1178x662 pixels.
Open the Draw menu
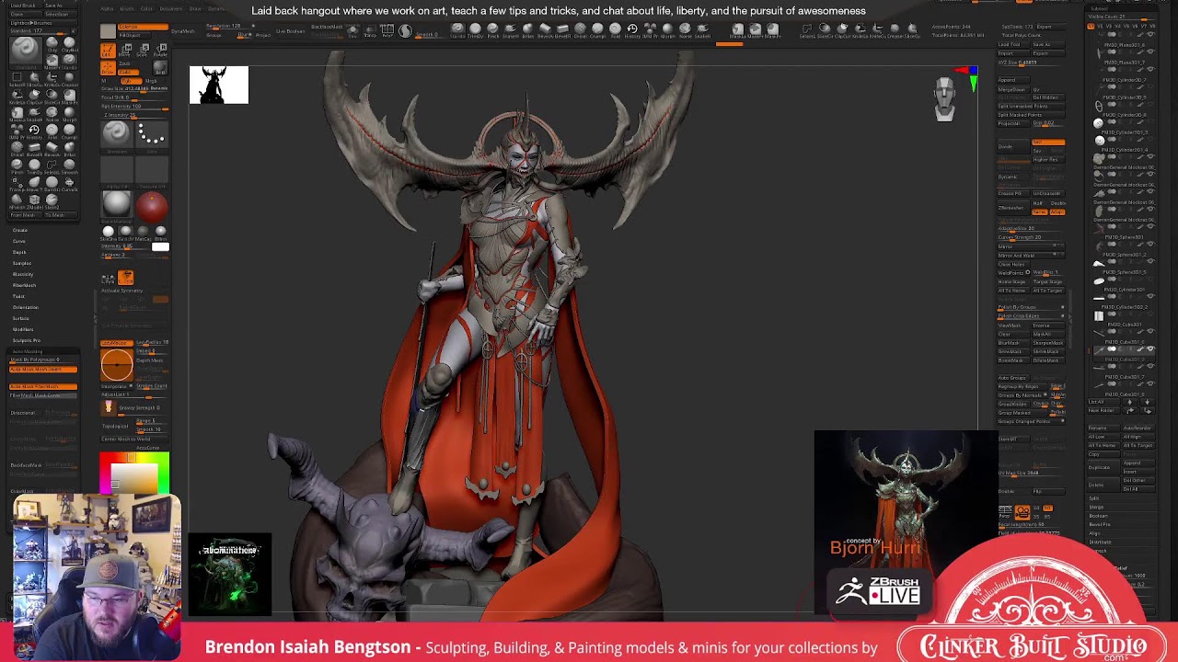click(195, 9)
